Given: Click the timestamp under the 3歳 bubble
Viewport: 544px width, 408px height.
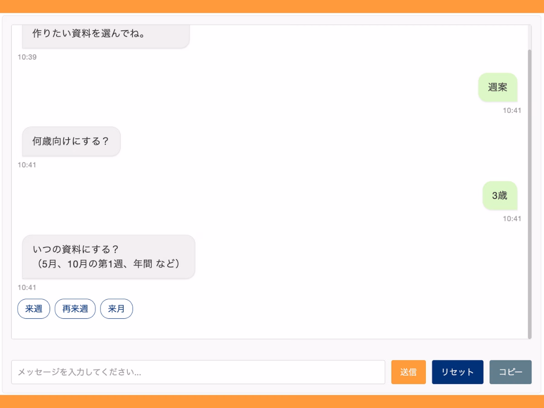Looking at the screenshot, I should (511, 219).
